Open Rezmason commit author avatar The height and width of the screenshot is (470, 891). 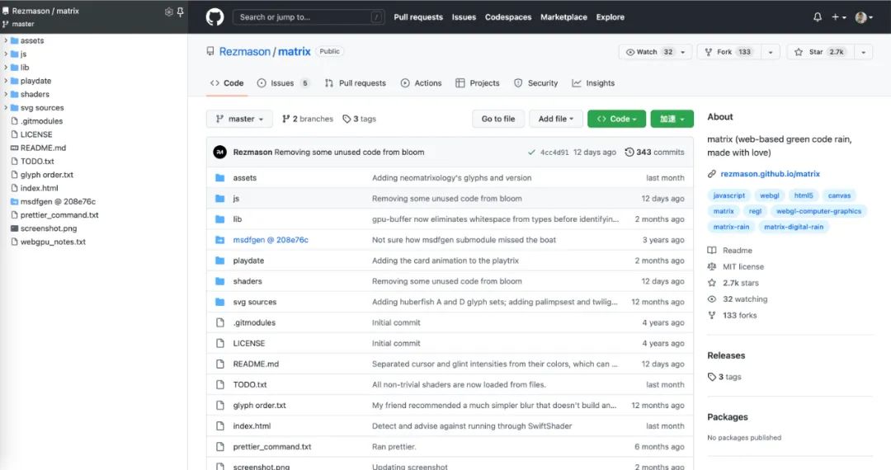[x=220, y=152]
